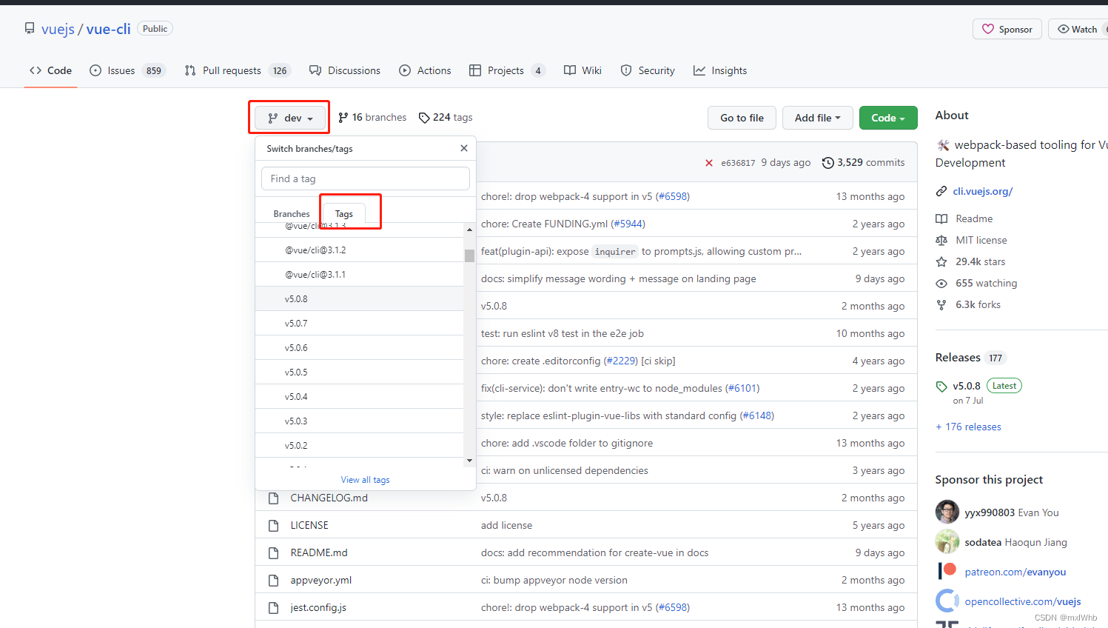Screen dimensions: 1108x628
Task: Click the Sponsor heart button
Action: coord(1007,29)
